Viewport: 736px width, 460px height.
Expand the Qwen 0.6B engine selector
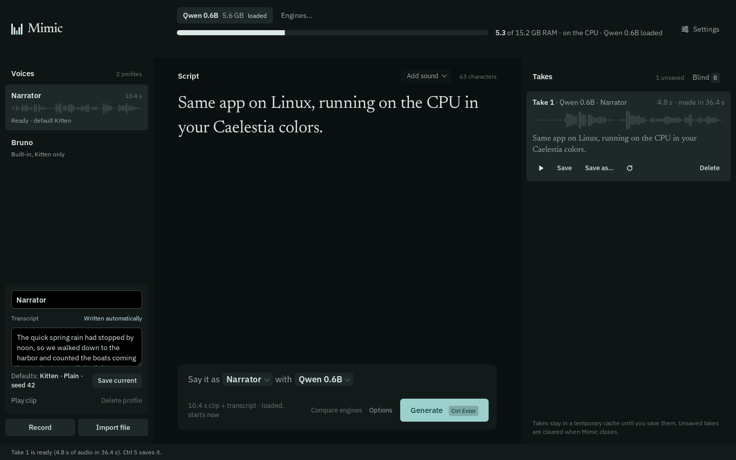tap(324, 379)
